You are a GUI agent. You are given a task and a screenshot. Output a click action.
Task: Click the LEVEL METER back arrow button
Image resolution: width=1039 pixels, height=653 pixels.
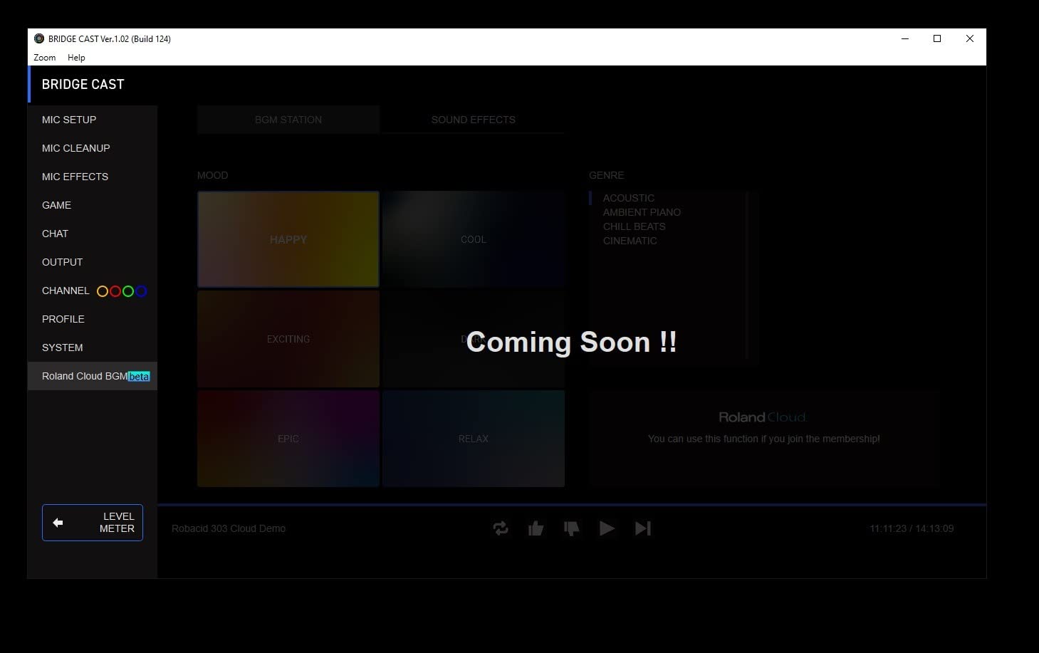[93, 523]
